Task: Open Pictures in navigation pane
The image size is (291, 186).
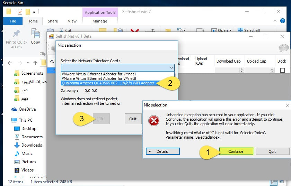Action: click(25, 162)
